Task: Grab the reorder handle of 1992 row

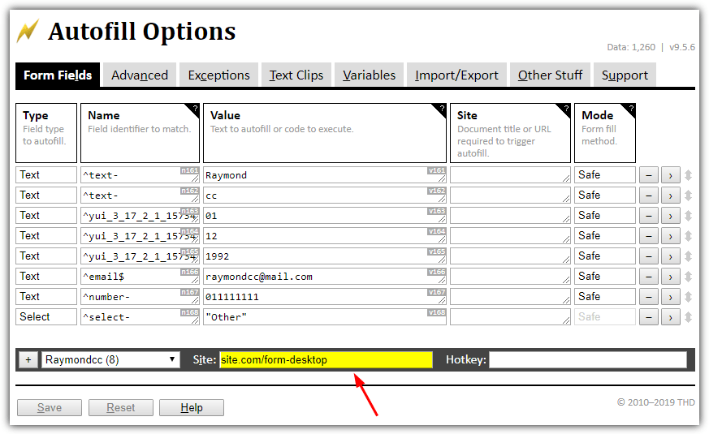Action: click(688, 256)
